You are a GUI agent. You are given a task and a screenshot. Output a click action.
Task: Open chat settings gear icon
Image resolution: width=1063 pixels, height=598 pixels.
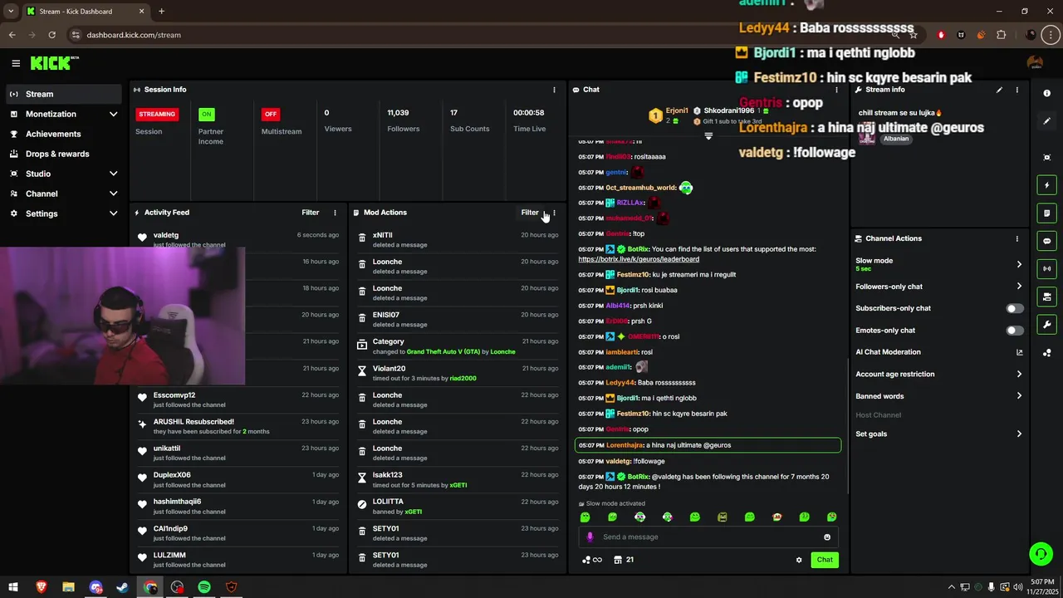click(x=799, y=560)
